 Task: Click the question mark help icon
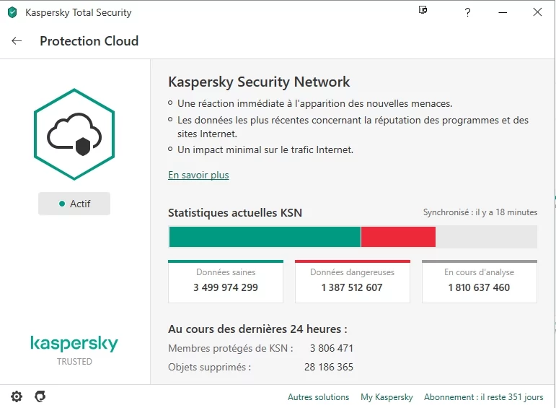(468, 12)
